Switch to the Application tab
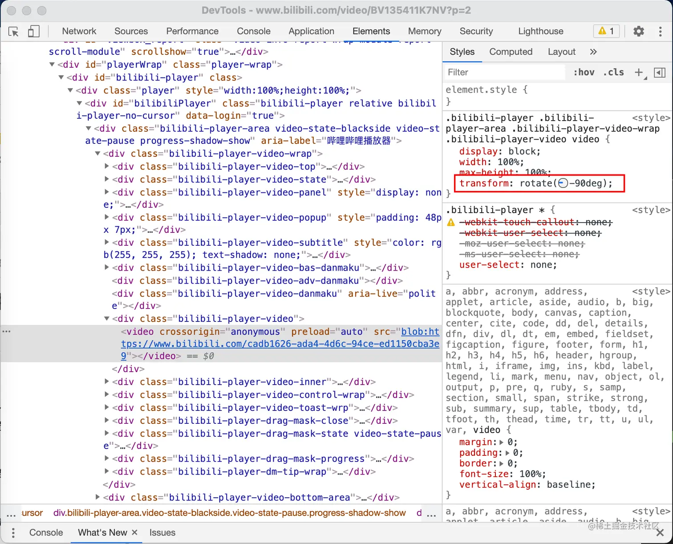 point(311,31)
